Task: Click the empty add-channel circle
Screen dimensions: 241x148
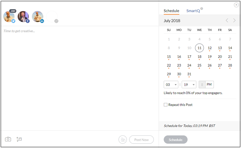Action: pos(52,17)
